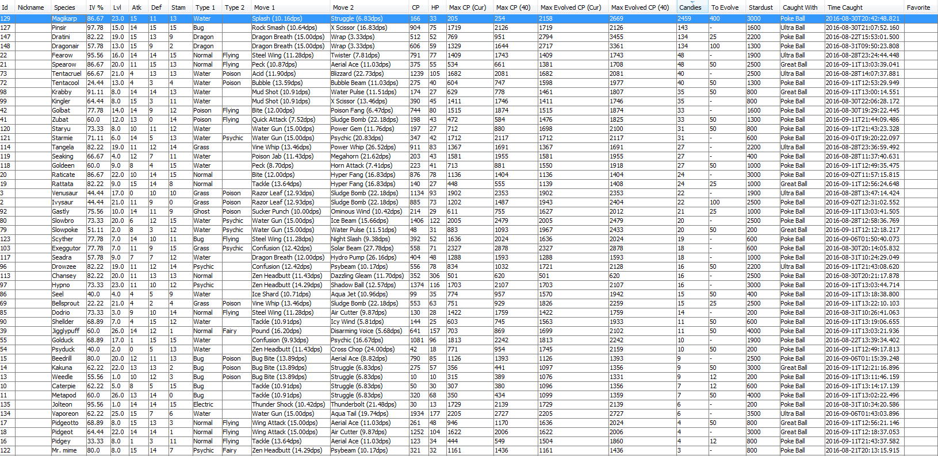Select the Aqua Tail (19.74dps) cell
Screen dimensions: 938x456
click(369, 414)
